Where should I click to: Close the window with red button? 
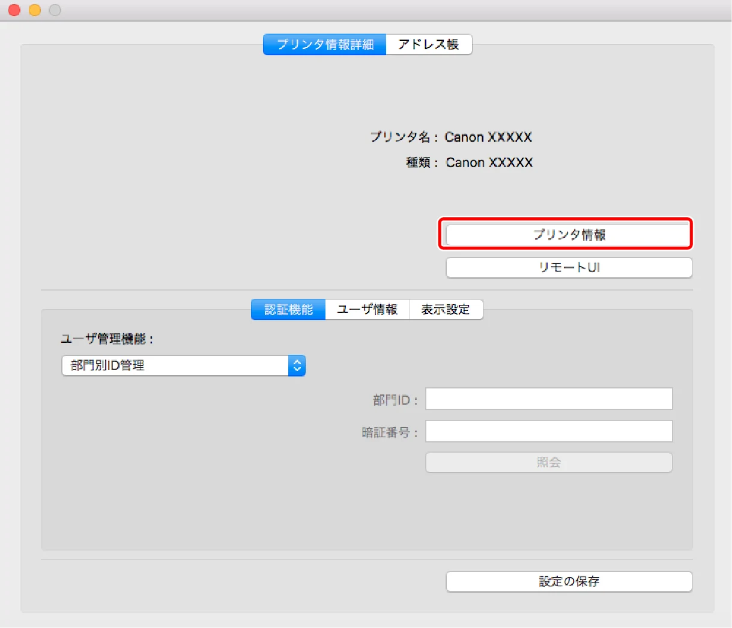[14, 10]
